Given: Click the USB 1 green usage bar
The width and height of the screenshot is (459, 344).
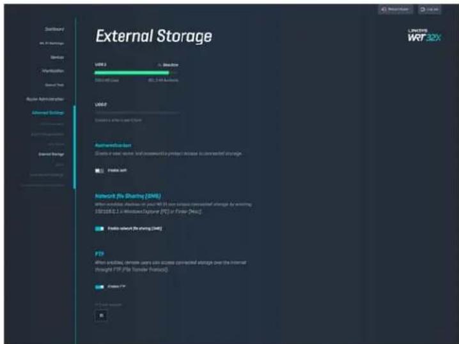Looking at the screenshot, I should coord(132,73).
